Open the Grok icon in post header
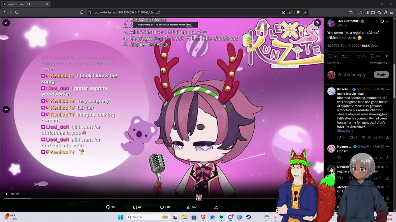Image resolution: width=396 pixels, height=222 pixels. [x=382, y=21]
